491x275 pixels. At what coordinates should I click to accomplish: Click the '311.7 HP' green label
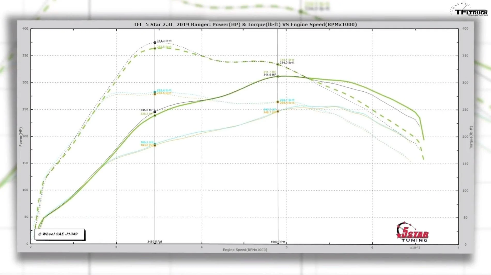coord(270,72)
